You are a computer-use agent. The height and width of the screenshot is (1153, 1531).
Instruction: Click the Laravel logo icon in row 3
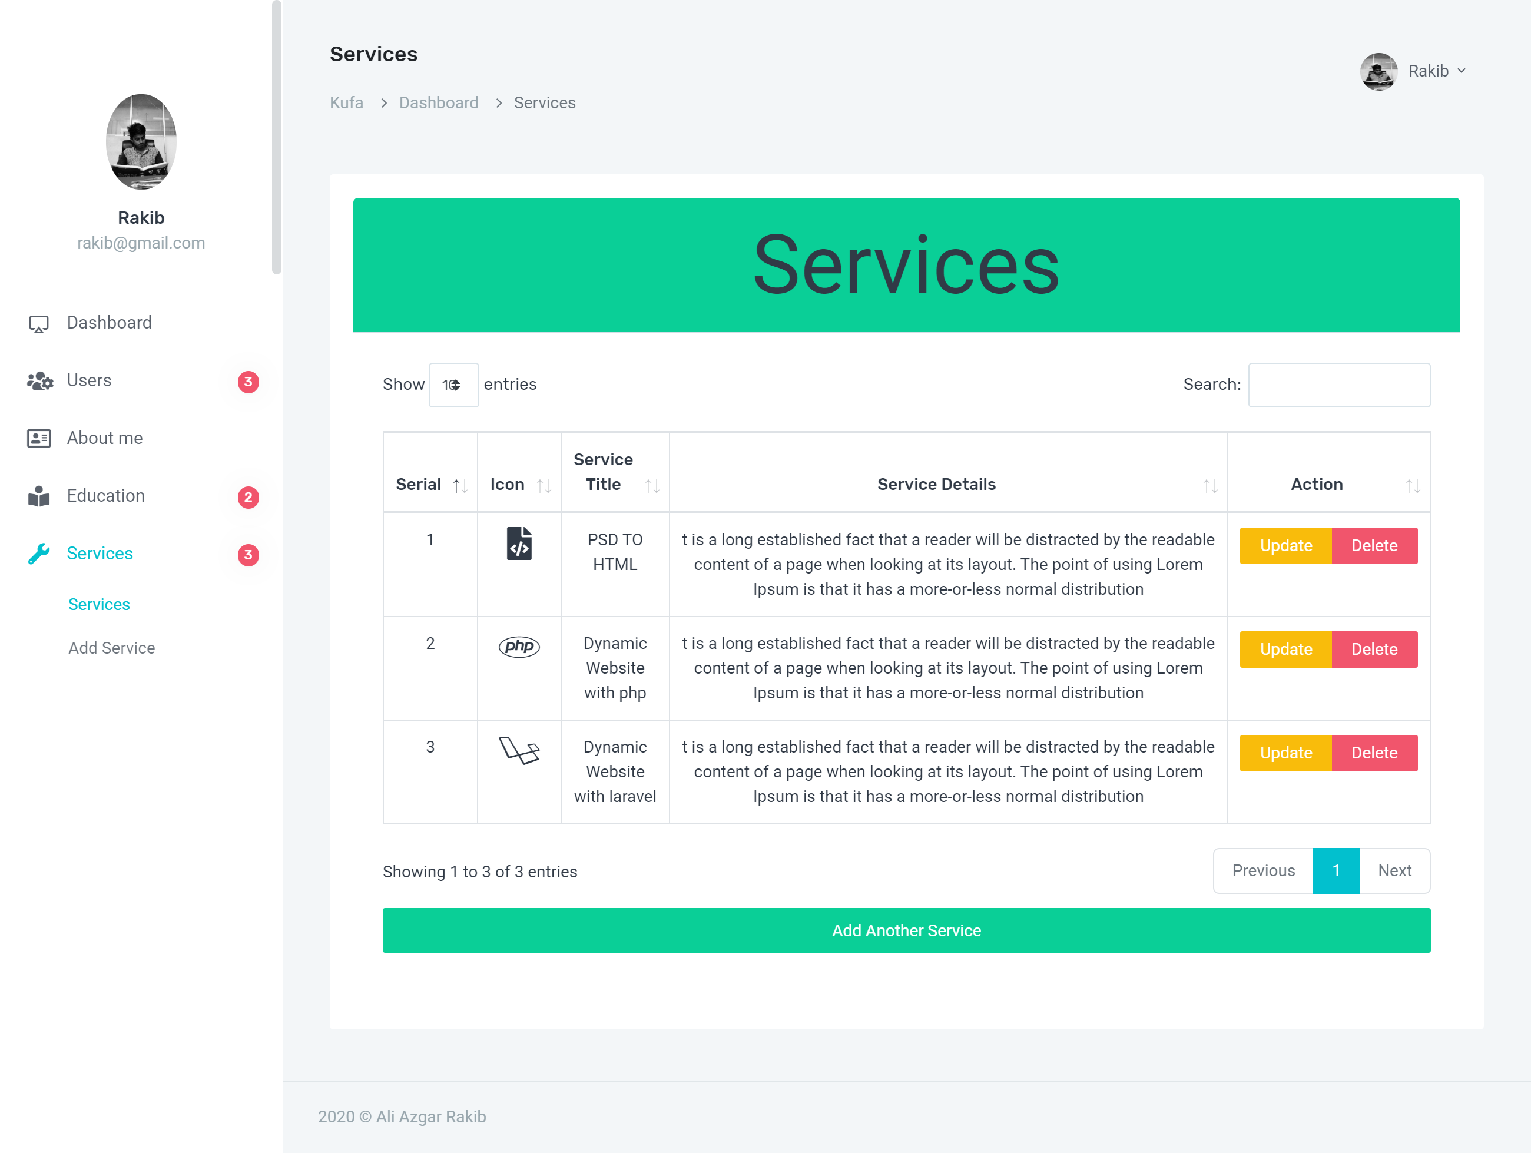(518, 750)
